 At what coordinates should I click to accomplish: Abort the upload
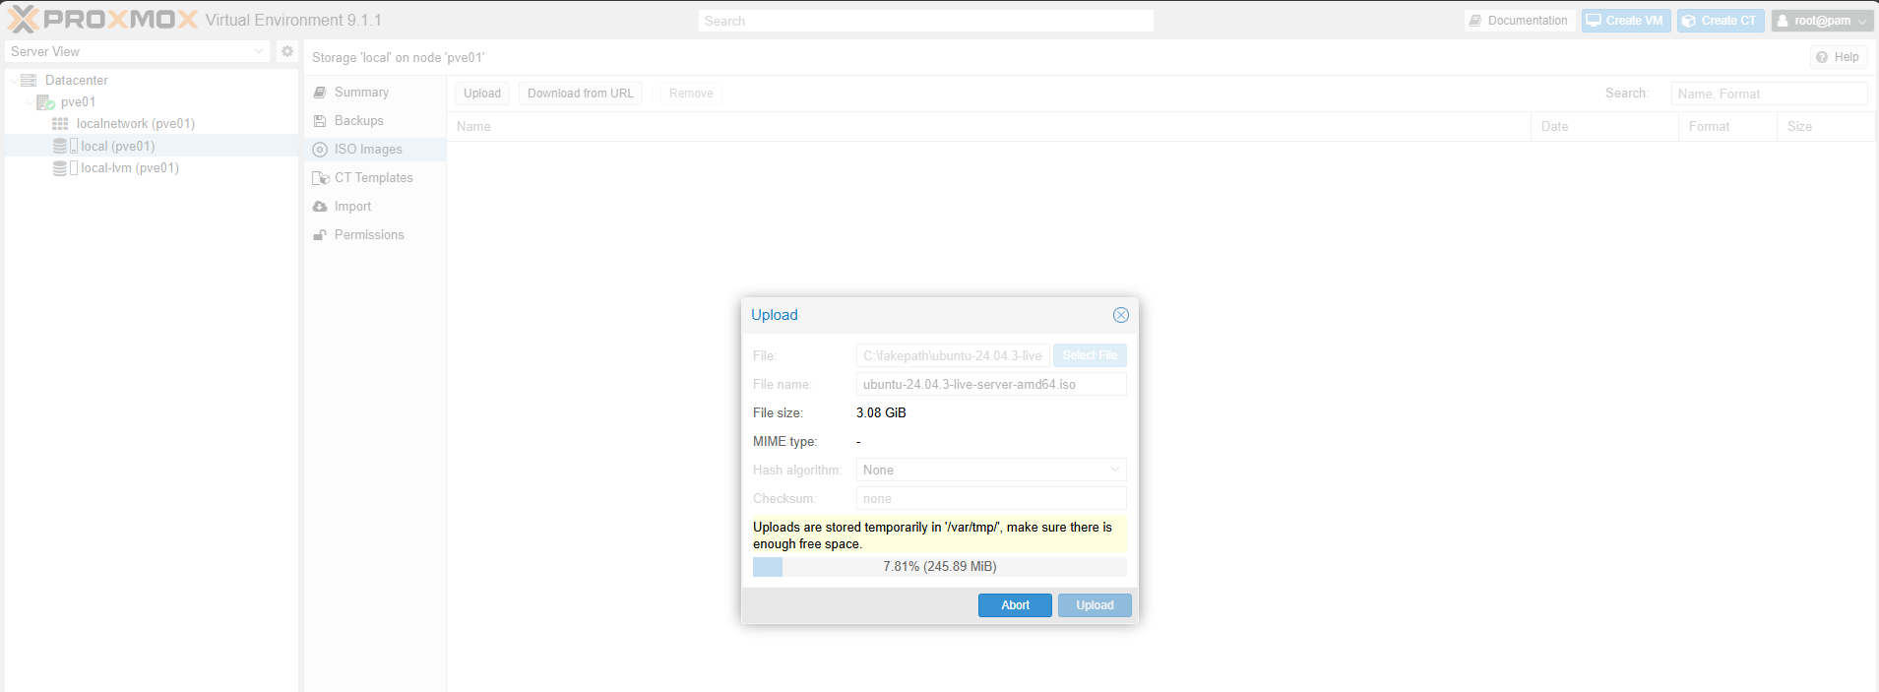coord(1015,605)
